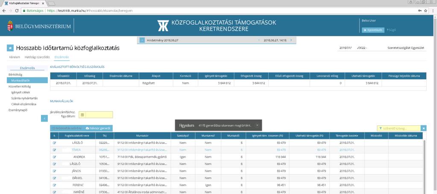Open the edit icon for FERENC row
This screenshot has width=437, height=194.
(x=54, y=185)
